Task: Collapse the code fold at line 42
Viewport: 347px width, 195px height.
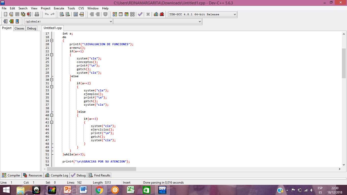Action: click(52, 122)
